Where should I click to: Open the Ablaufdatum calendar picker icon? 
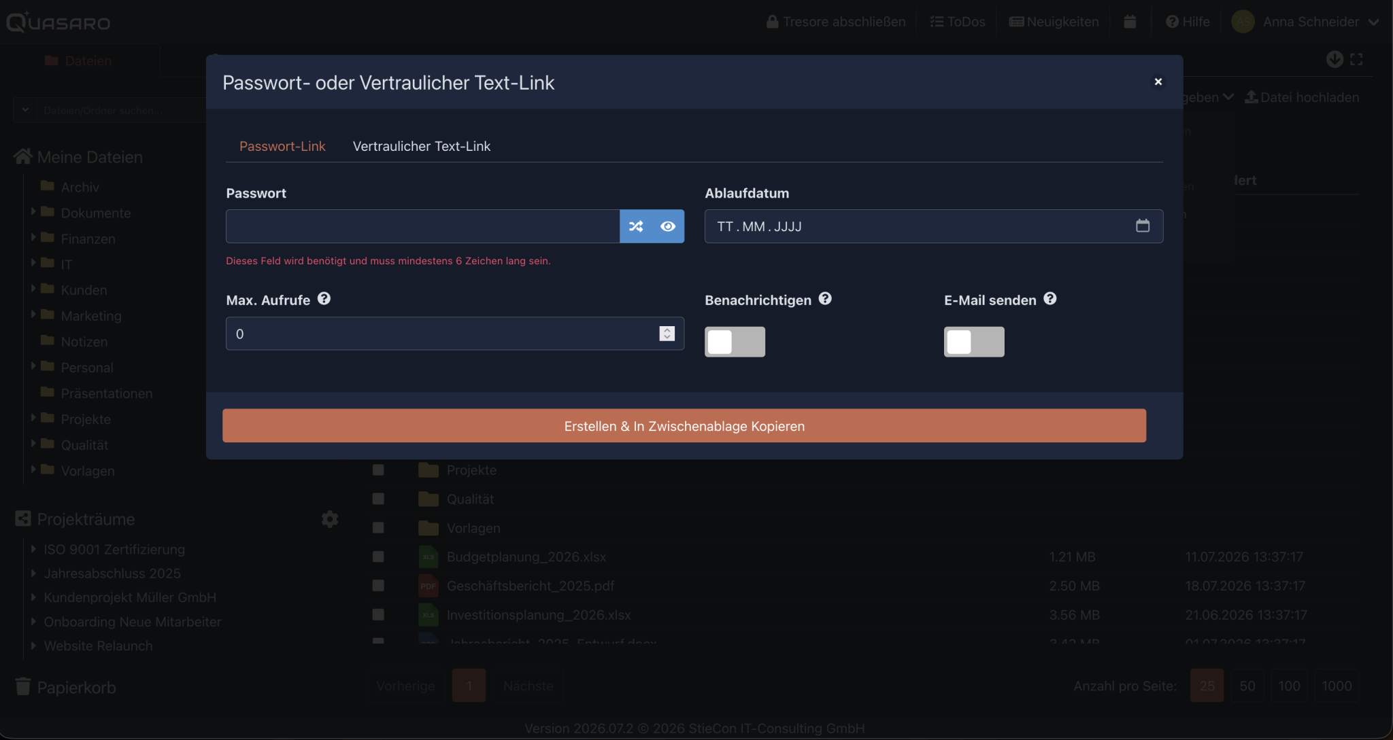pyautogui.click(x=1143, y=226)
